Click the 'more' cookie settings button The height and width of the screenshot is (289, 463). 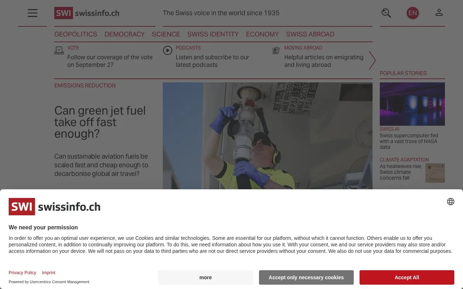click(205, 277)
